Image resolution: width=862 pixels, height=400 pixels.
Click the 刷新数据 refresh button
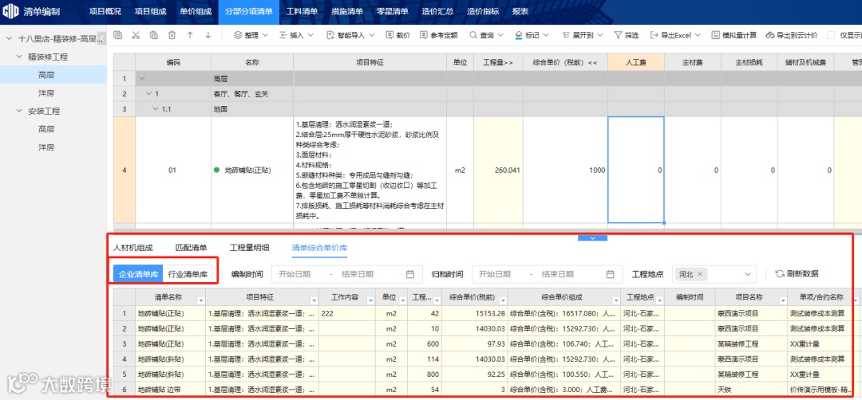(x=796, y=274)
